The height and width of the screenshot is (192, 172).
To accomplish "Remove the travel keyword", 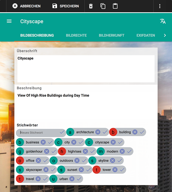I will [38, 179].
